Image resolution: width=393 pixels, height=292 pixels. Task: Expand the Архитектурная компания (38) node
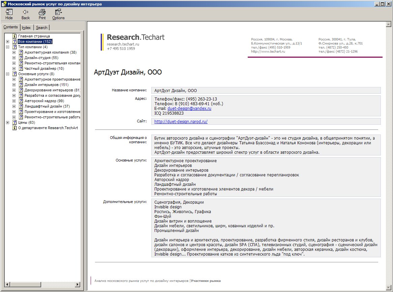click(14, 52)
